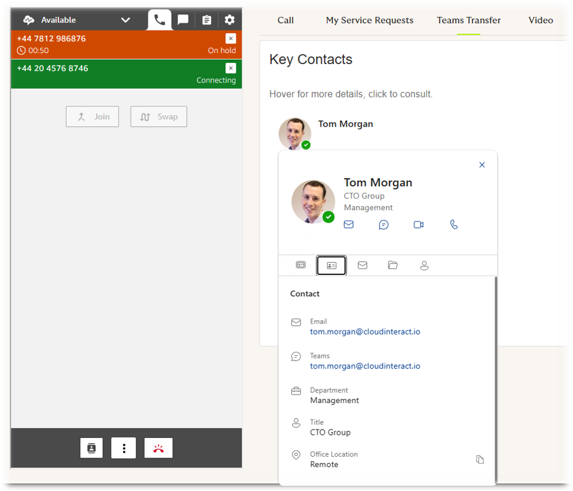Image resolution: width=573 pixels, height=491 pixels.
Task: Open the phone tab in softphone header
Action: [x=160, y=19]
